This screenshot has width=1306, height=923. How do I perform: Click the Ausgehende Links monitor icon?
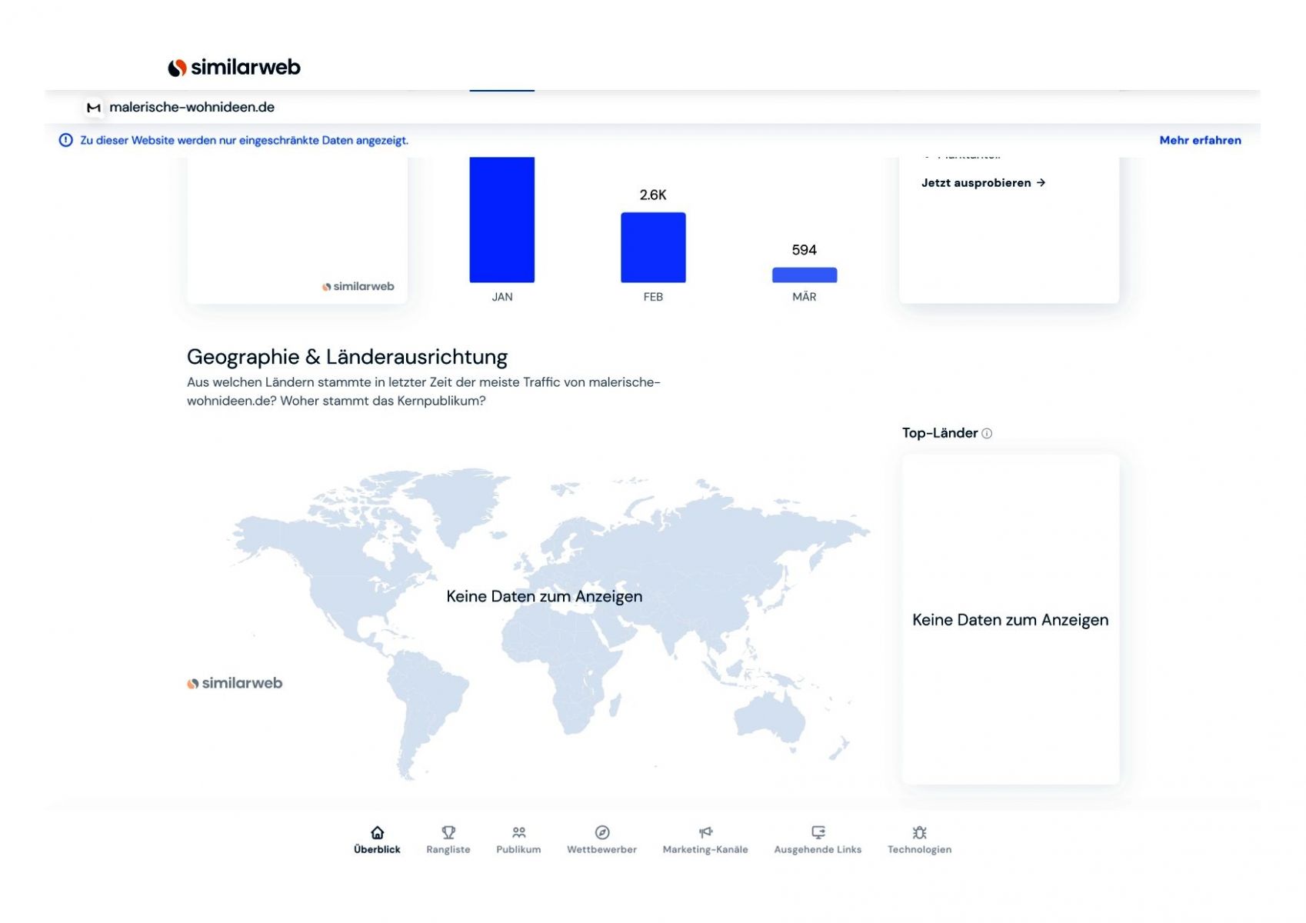[x=818, y=832]
